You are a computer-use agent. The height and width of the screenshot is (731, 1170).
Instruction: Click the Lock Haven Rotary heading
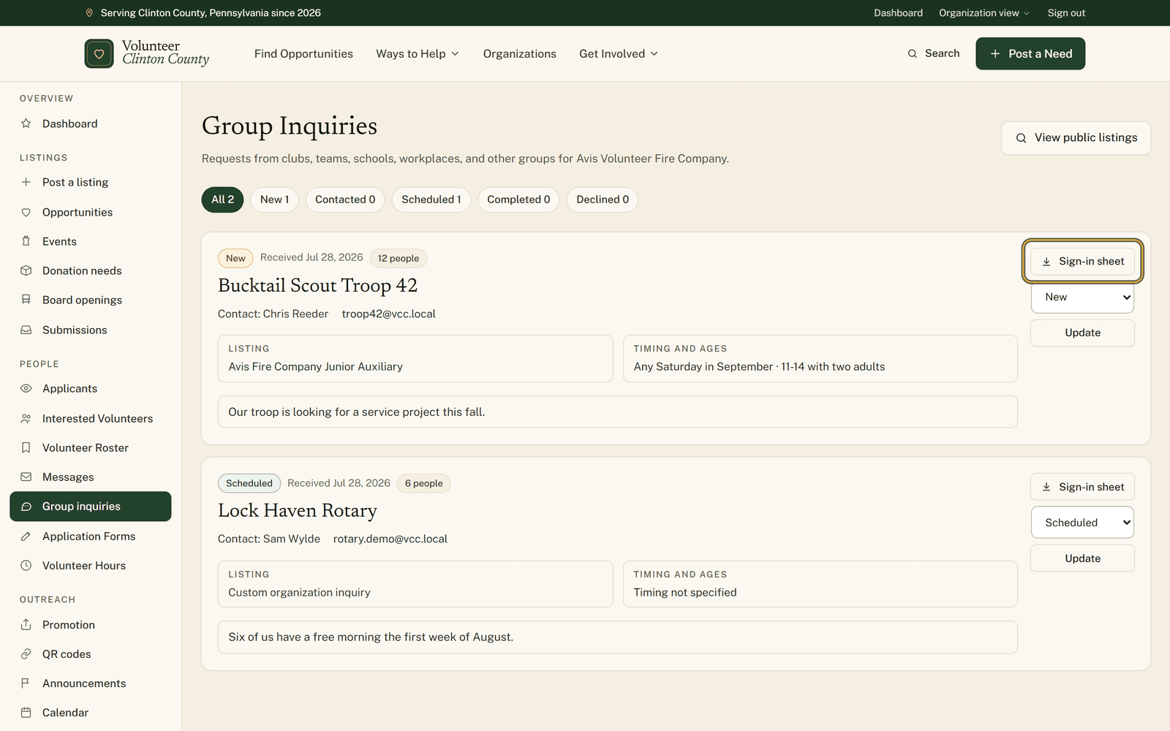coord(298,510)
